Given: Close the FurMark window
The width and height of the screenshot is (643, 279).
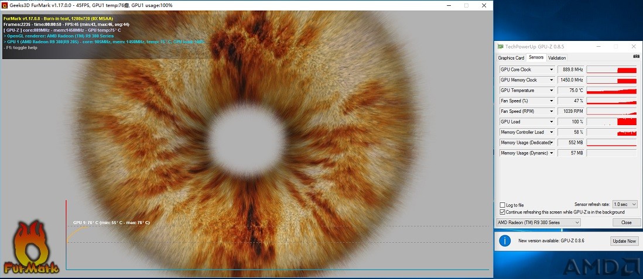Looking at the screenshot, I should click(x=484, y=5).
